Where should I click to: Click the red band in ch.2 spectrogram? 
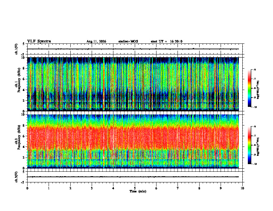tap(133, 138)
